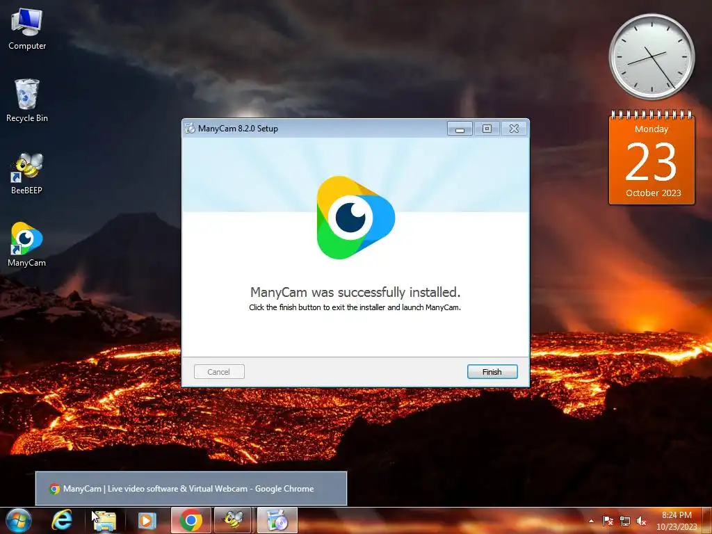Launch Internet Explorer from the taskbar
This screenshot has width=712, height=534.
pyautogui.click(x=62, y=520)
